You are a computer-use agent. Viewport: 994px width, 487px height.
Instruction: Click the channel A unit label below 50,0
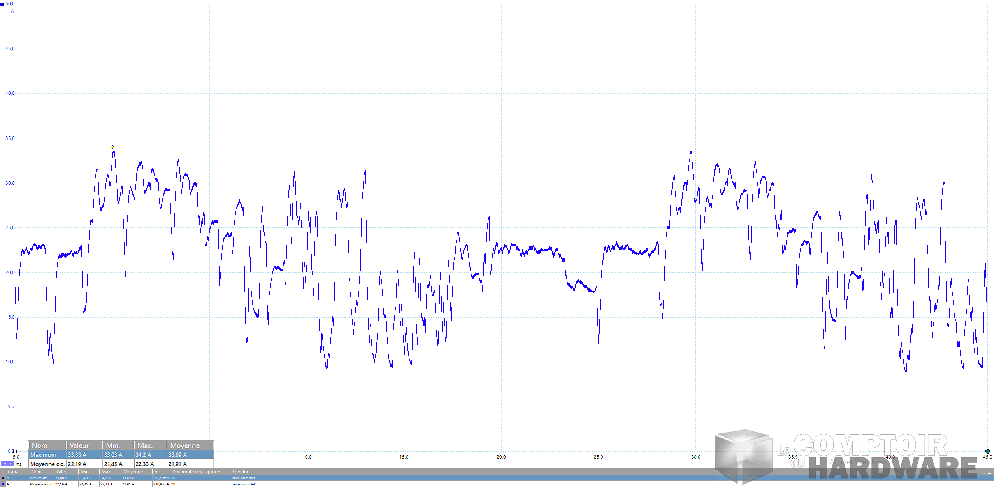(x=12, y=11)
